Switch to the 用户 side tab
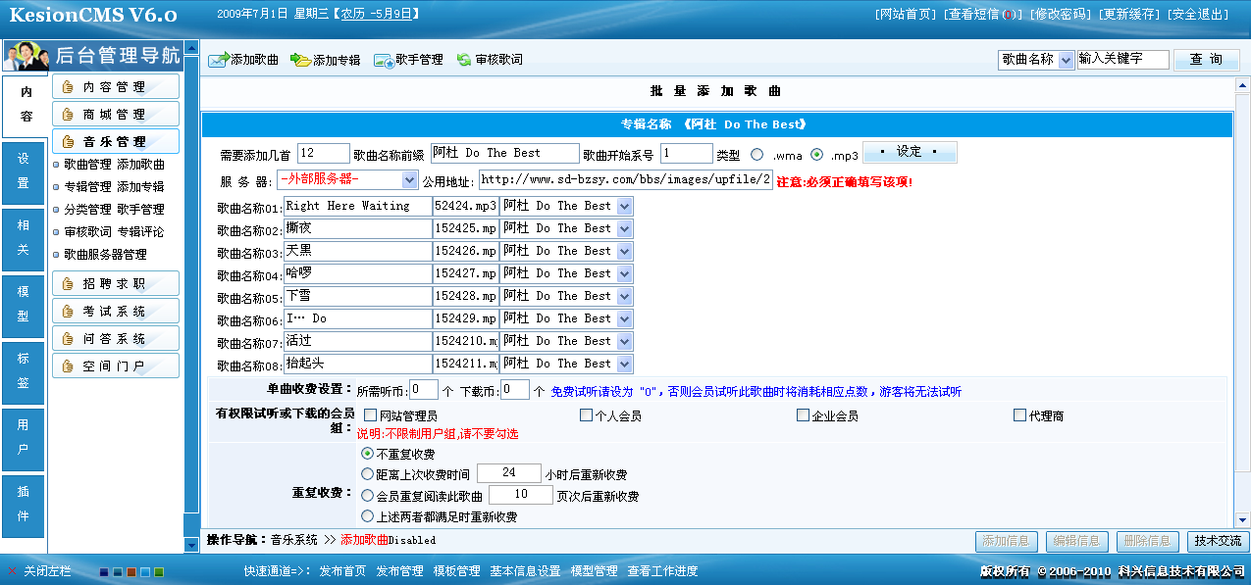 coord(24,437)
